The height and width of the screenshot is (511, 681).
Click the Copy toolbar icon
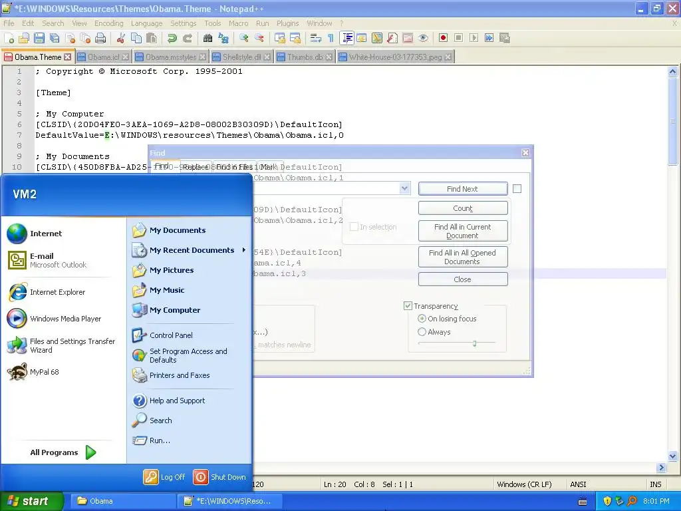point(136,38)
